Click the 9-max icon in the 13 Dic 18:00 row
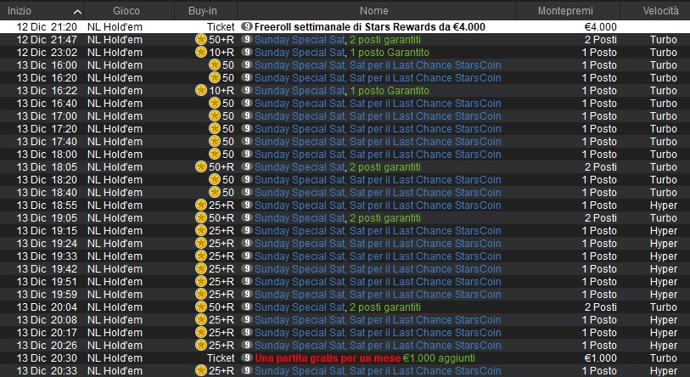 pyautogui.click(x=247, y=155)
